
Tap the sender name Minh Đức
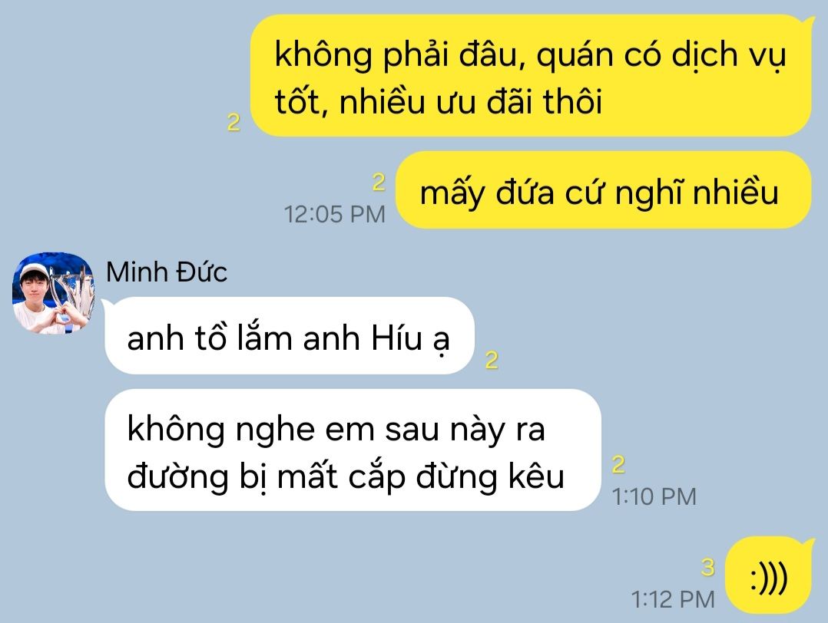pyautogui.click(x=167, y=272)
